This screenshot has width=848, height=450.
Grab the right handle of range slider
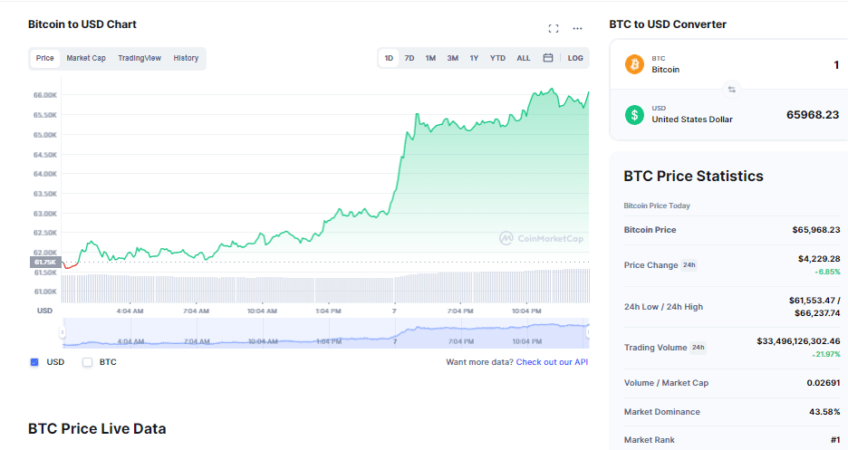588,332
